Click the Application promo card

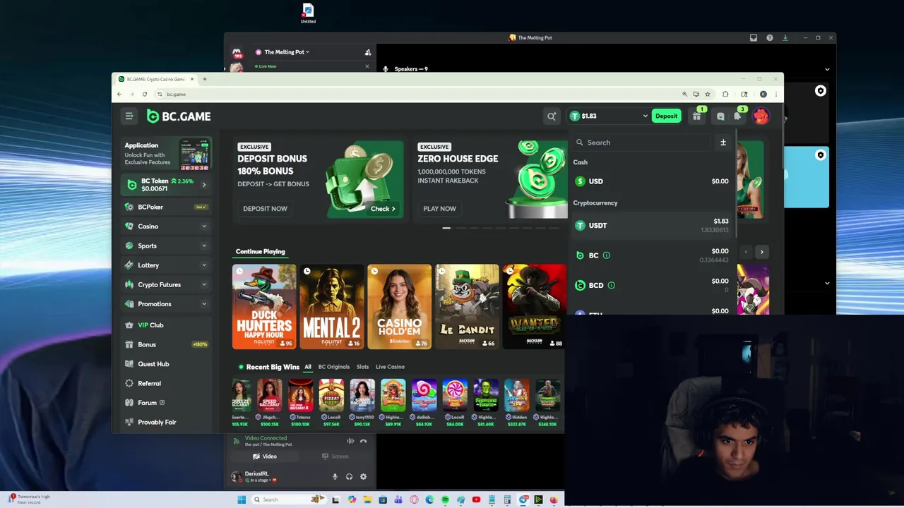166,154
